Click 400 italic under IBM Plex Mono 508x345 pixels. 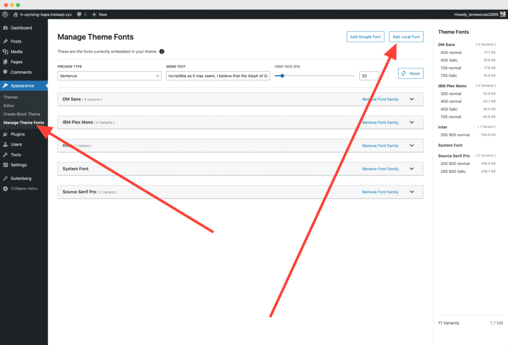[448, 110]
